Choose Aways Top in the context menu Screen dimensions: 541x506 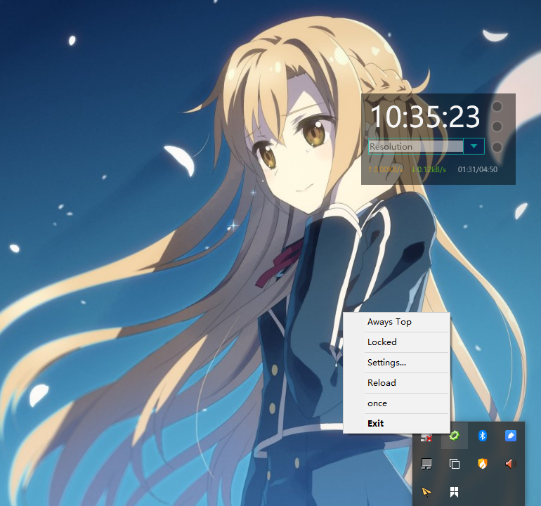[397, 322]
